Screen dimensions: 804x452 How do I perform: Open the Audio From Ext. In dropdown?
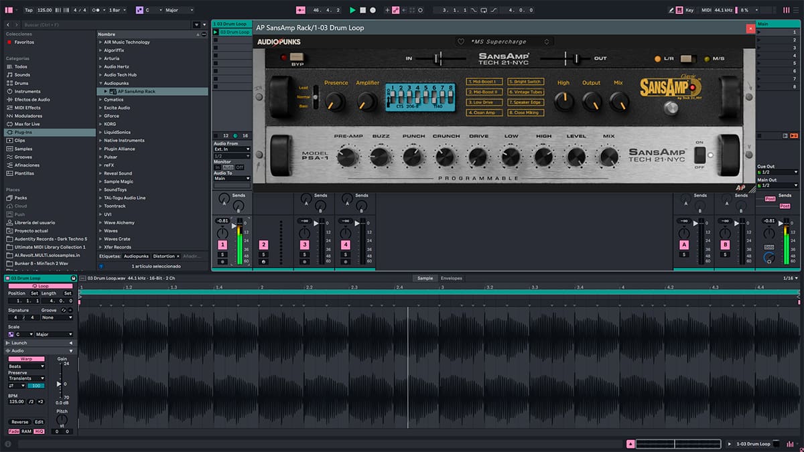click(x=232, y=149)
